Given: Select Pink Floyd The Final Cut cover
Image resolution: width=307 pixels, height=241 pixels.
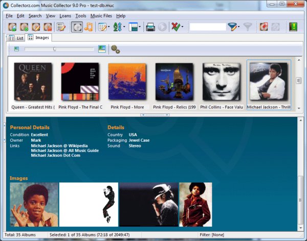Looking at the screenshot, I should click(80, 81).
